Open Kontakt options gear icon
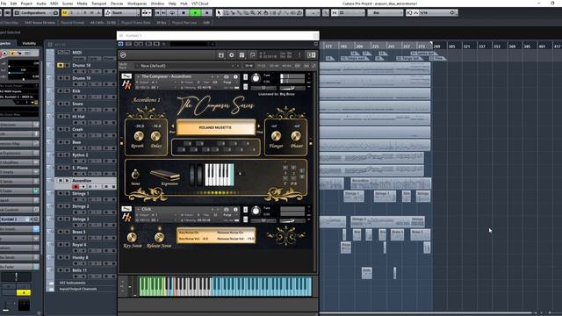The width and height of the screenshot is (562, 316). (232, 54)
